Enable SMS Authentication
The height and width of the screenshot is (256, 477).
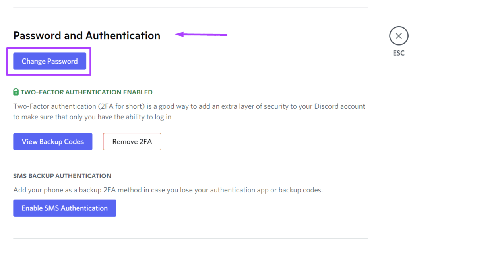pos(64,208)
